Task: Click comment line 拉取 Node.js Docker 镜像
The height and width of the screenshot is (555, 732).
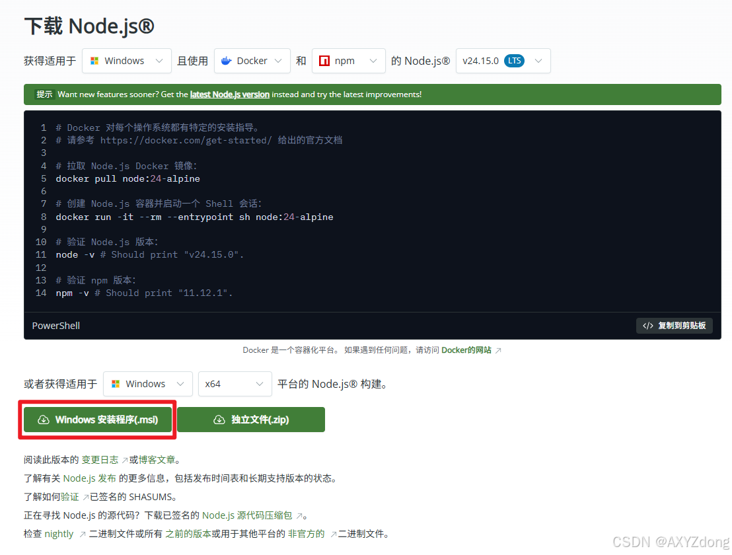Action: [126, 166]
